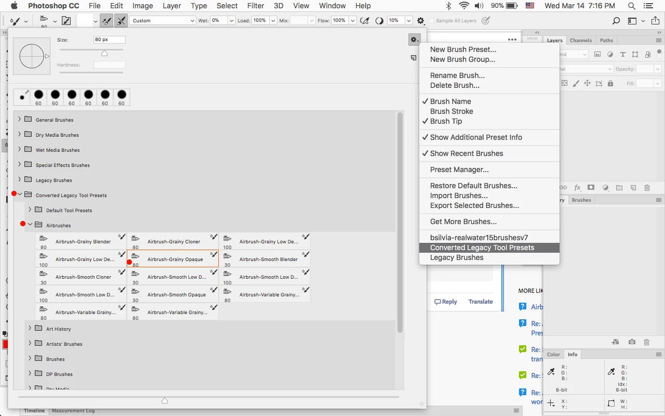Screen dimensions: 665x416
Task: Switch to the Channels tab
Action: tap(581, 41)
